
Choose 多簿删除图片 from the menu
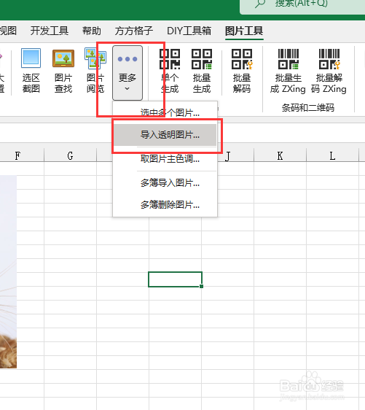pos(165,205)
